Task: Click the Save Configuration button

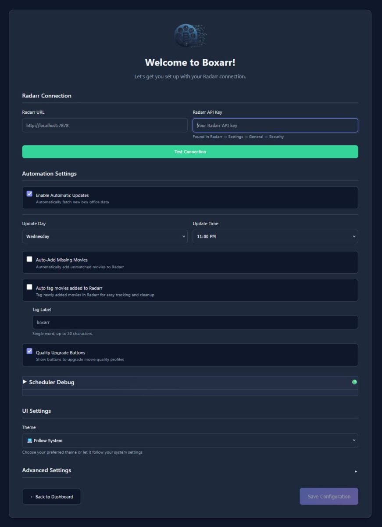Action: coord(329,497)
